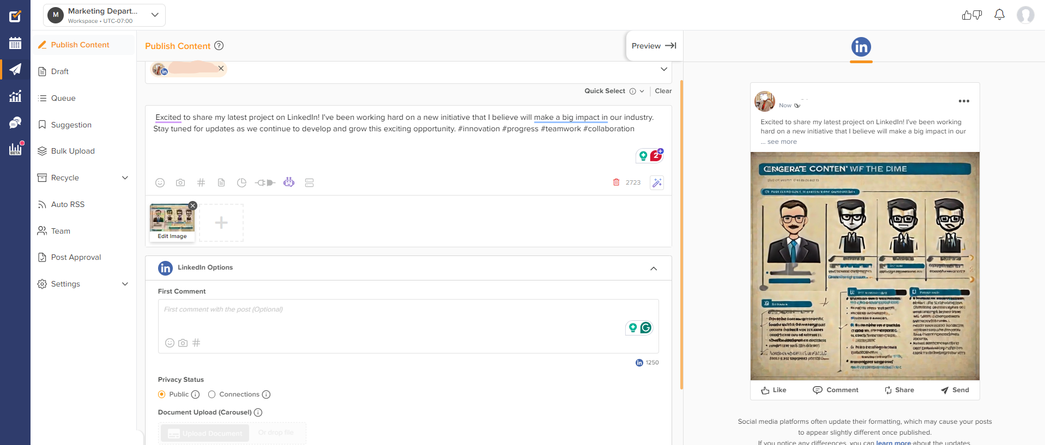The image size is (1045, 445).
Task: Click the Grammarly icon in First Comment box
Action: point(646,327)
